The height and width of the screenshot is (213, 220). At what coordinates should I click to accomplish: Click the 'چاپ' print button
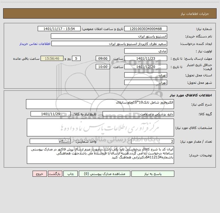71,174
